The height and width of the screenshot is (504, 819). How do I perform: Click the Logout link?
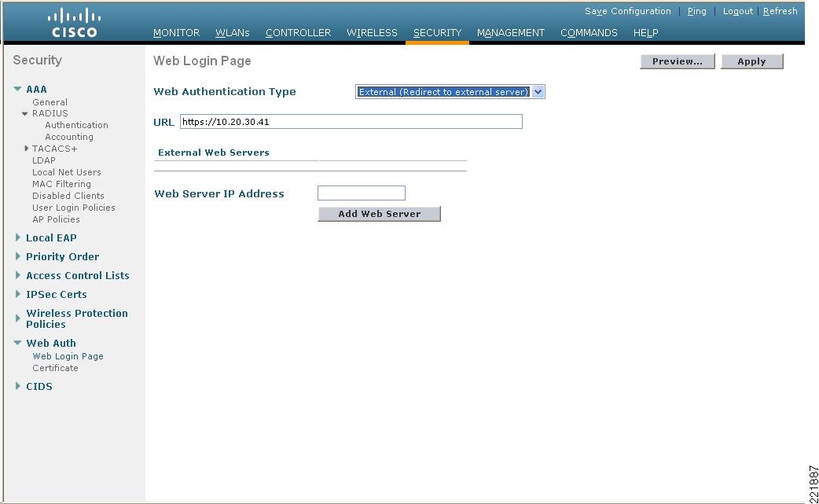point(737,11)
